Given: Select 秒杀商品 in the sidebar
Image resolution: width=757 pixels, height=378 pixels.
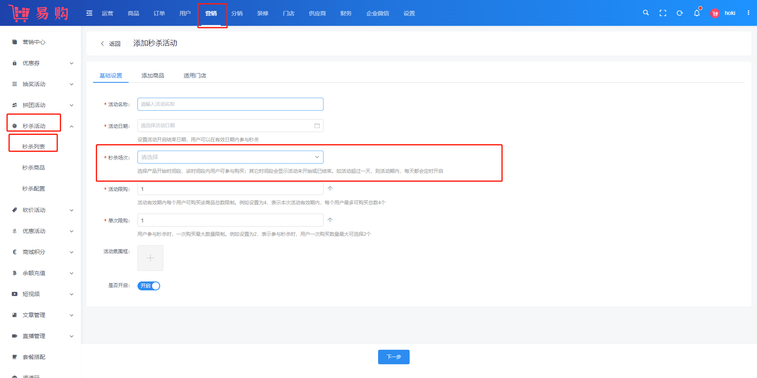Looking at the screenshot, I should coord(34,168).
